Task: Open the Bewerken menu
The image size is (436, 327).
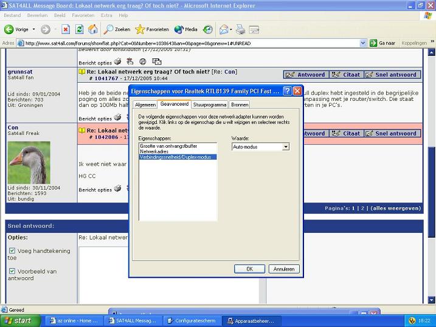Action: coord(37,15)
